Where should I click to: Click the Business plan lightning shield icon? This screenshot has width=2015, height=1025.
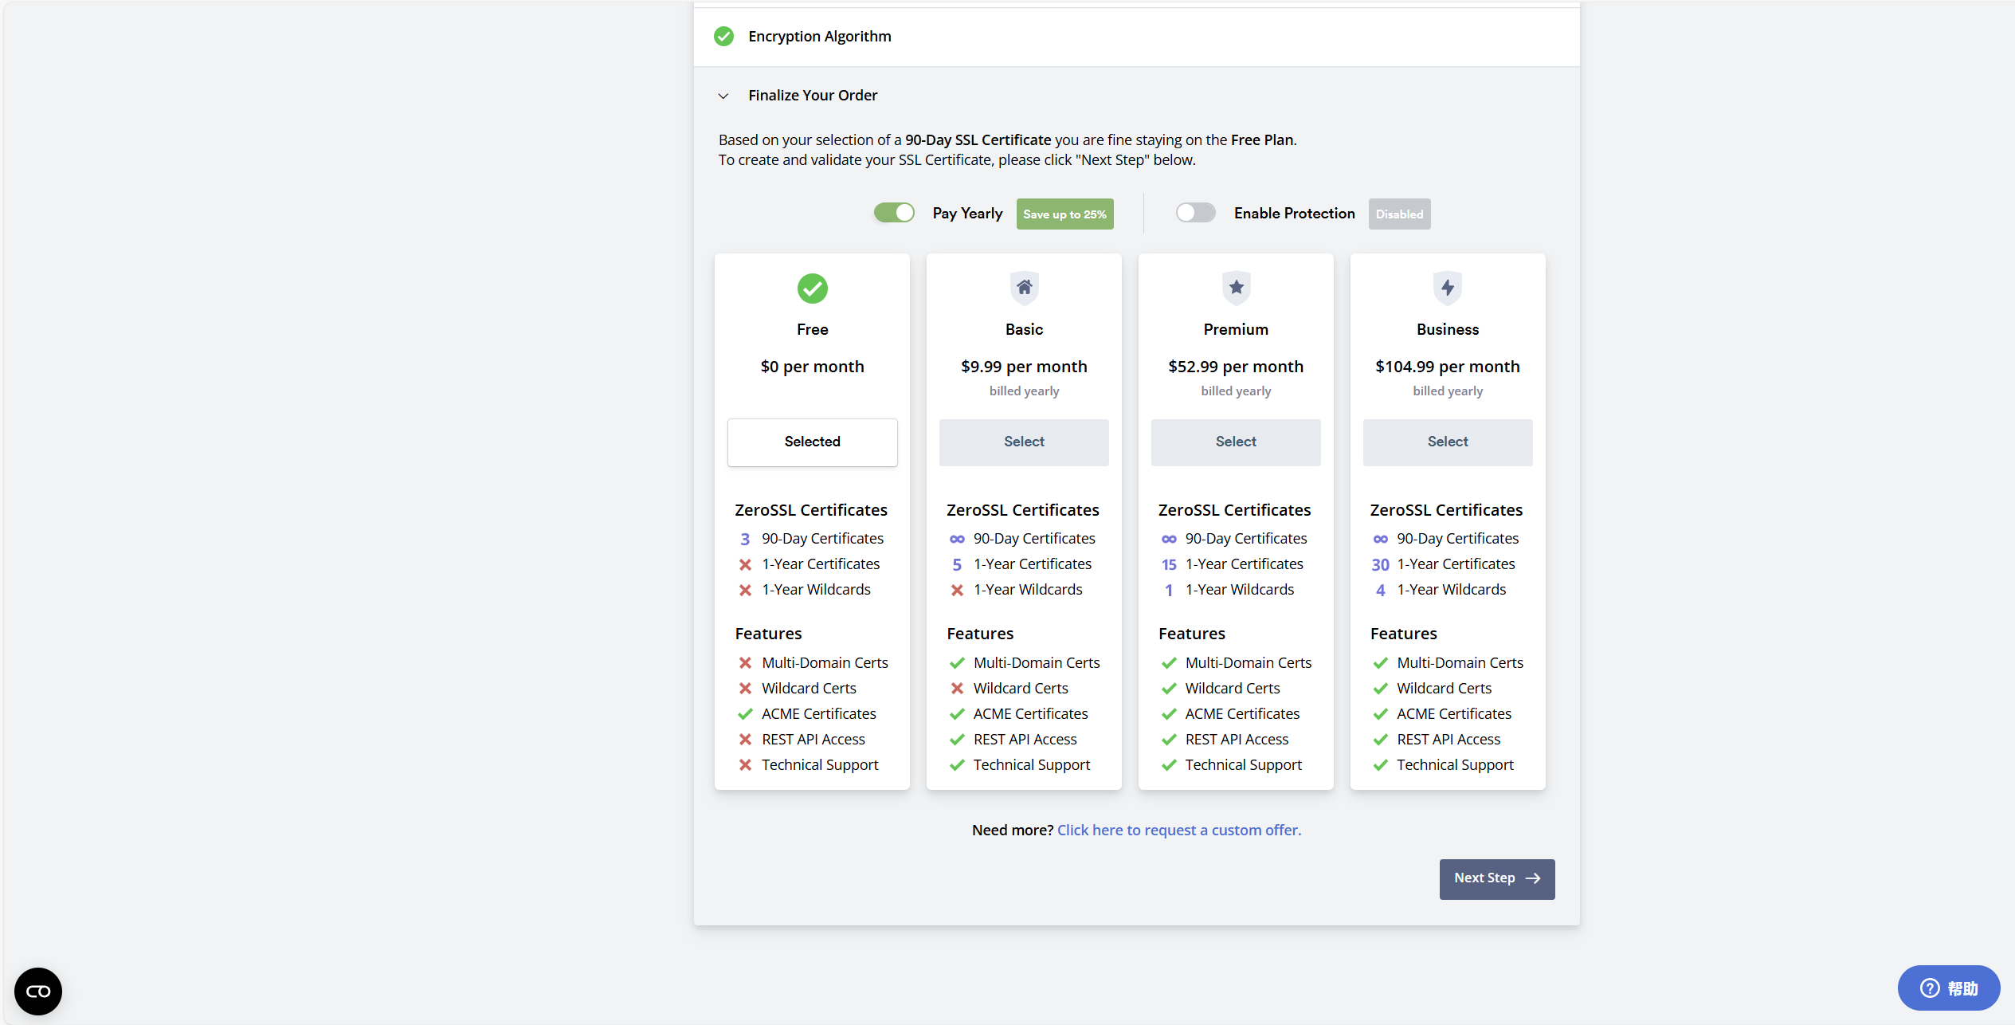[1448, 288]
